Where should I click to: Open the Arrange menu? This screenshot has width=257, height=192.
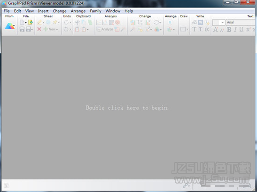tap(78, 11)
